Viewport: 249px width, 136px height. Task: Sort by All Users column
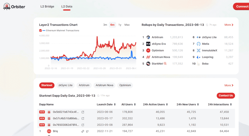point(135,104)
